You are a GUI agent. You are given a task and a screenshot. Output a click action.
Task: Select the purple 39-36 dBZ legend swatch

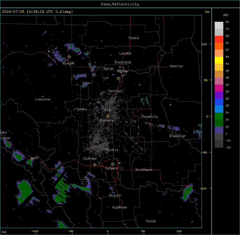click(x=219, y=95)
